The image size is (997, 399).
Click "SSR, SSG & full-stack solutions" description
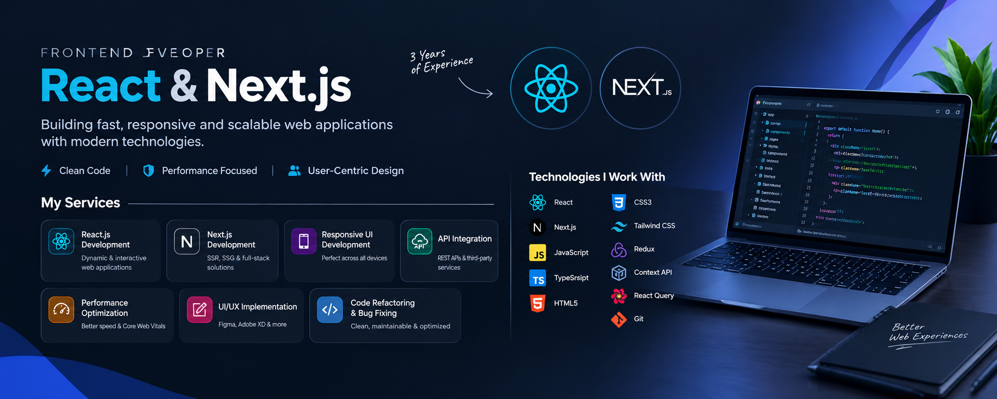pyautogui.click(x=238, y=263)
